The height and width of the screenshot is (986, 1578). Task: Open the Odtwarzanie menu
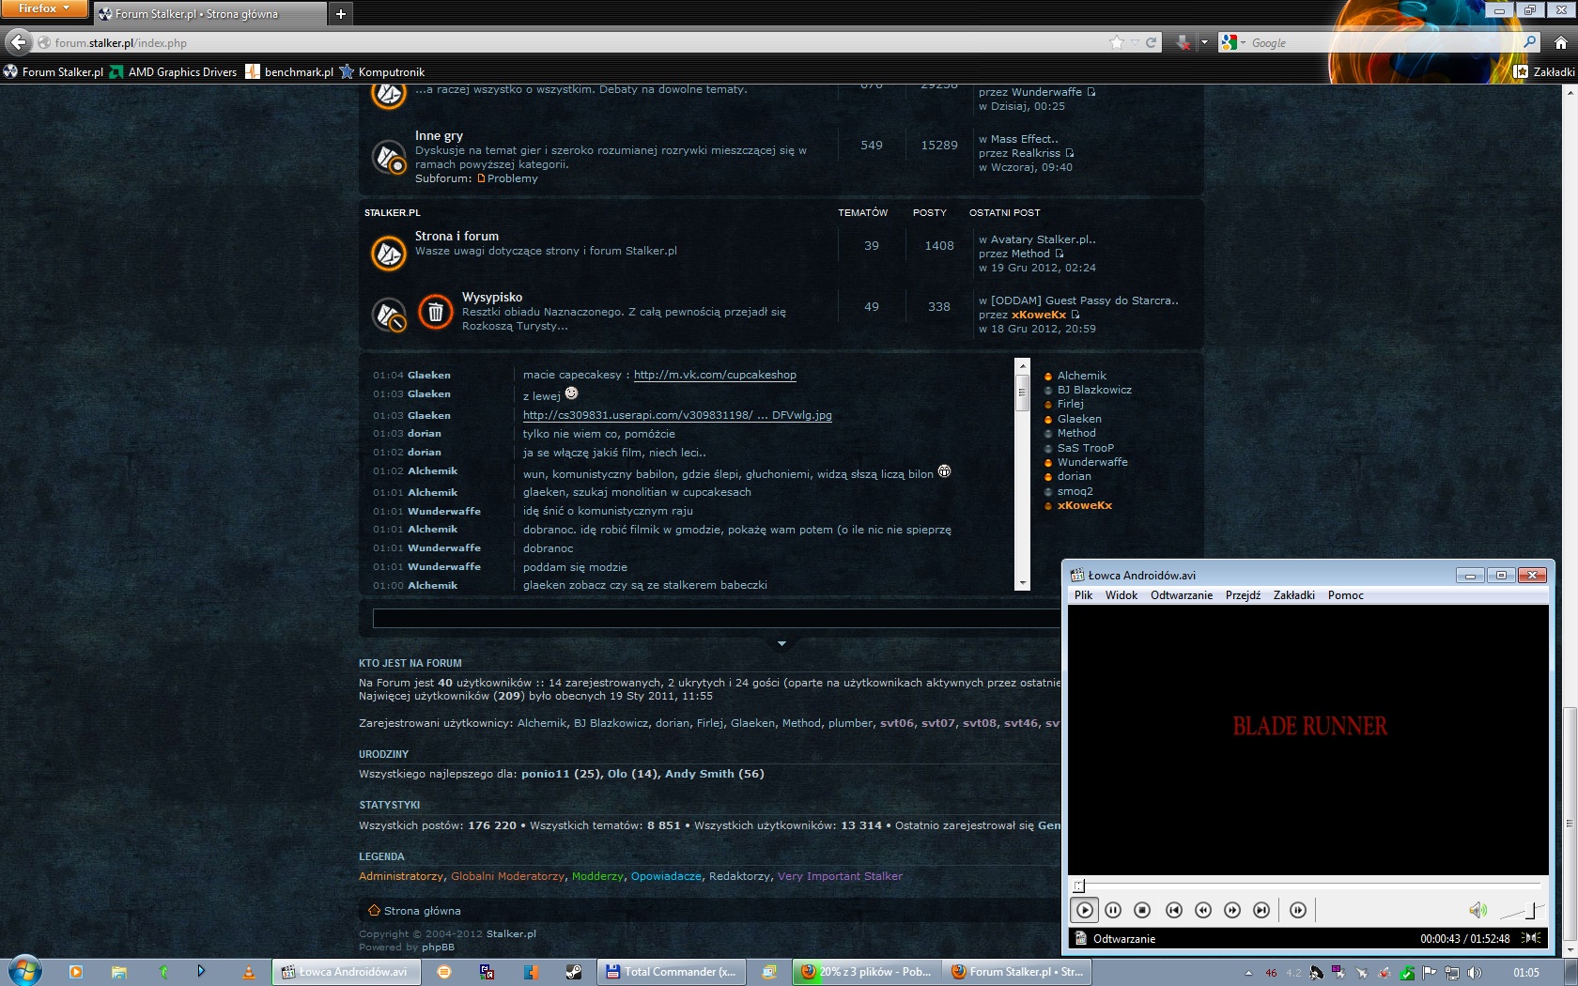1181,595
